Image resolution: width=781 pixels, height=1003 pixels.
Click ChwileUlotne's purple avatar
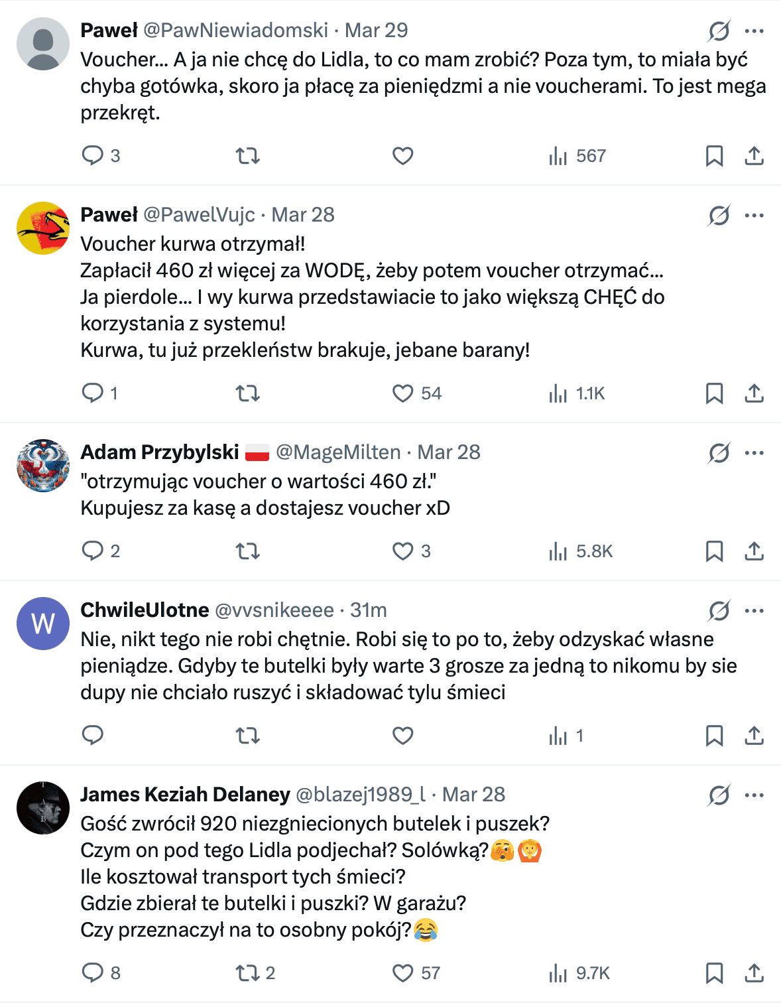(43, 623)
